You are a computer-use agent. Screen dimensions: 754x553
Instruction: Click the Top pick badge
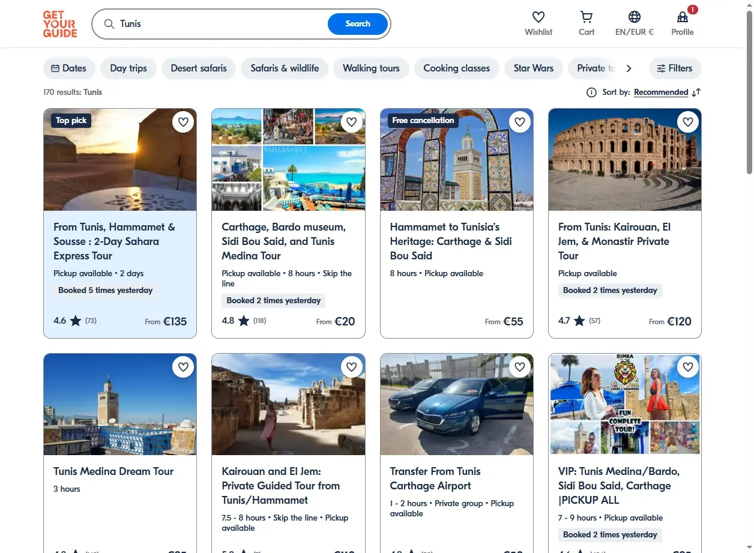71,121
